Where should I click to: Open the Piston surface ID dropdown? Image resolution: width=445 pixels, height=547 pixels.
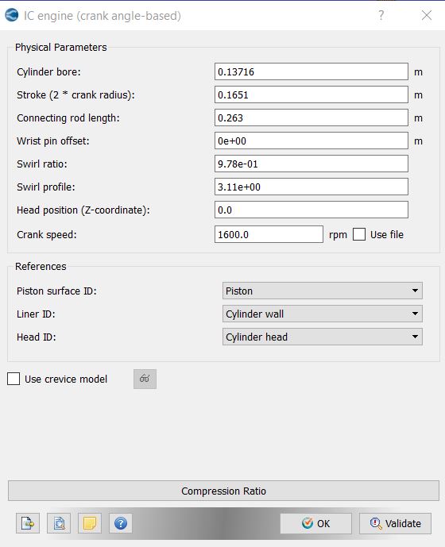tap(323, 291)
